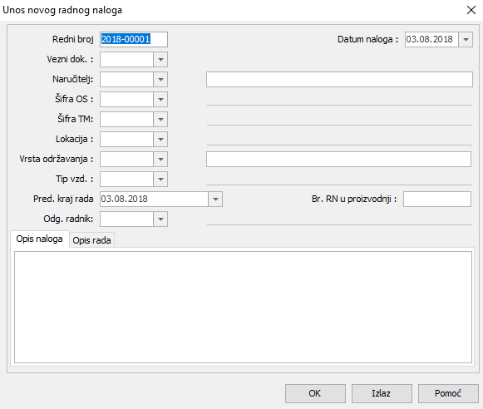This screenshot has height=409, width=483.
Task: Click the Naručitelj name text box
Action: [x=339, y=80]
